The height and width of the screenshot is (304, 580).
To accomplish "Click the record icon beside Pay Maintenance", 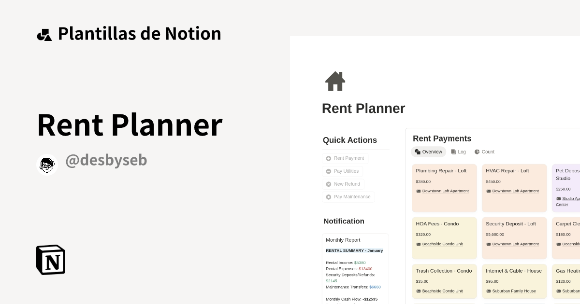I will [x=328, y=197].
